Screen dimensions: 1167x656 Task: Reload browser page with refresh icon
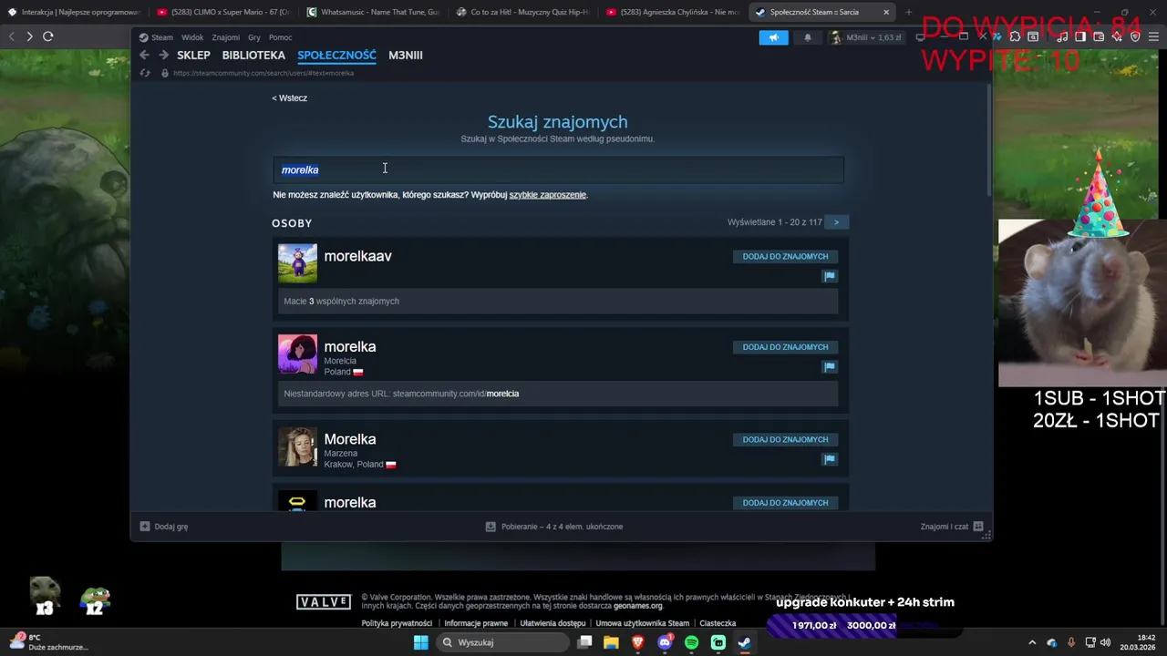47,36
